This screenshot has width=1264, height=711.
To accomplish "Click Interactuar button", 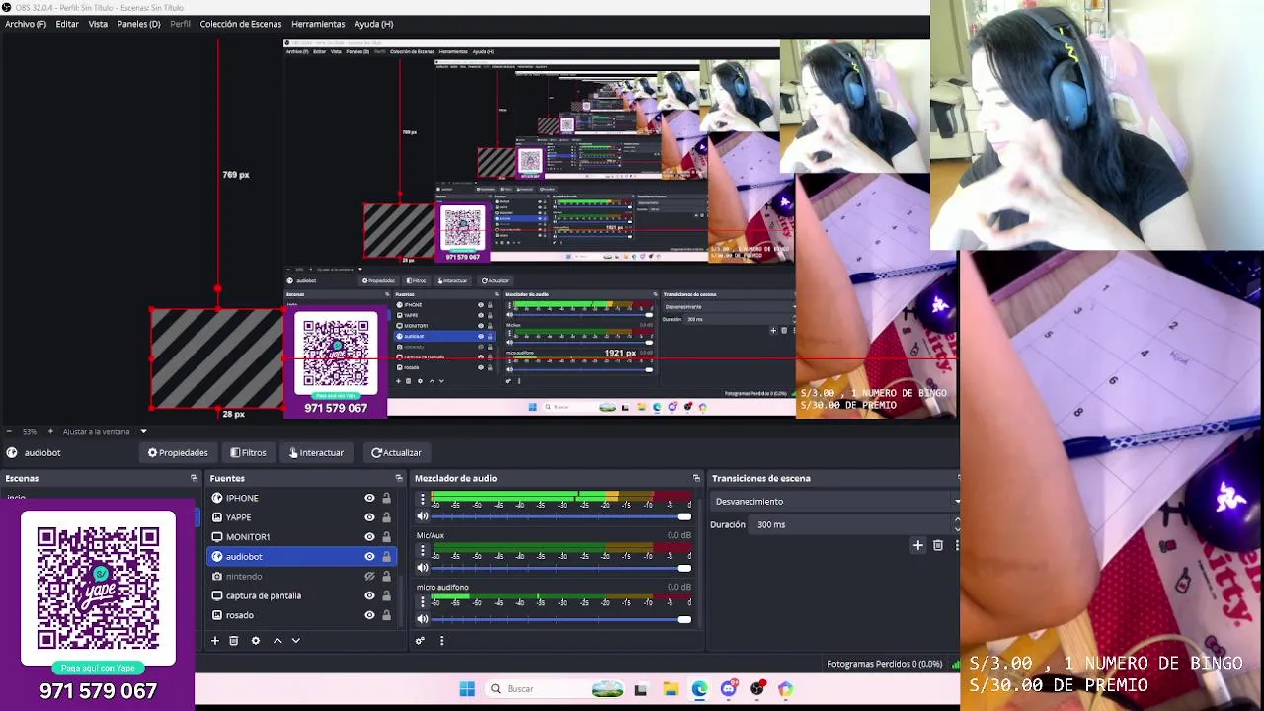I will (x=316, y=453).
